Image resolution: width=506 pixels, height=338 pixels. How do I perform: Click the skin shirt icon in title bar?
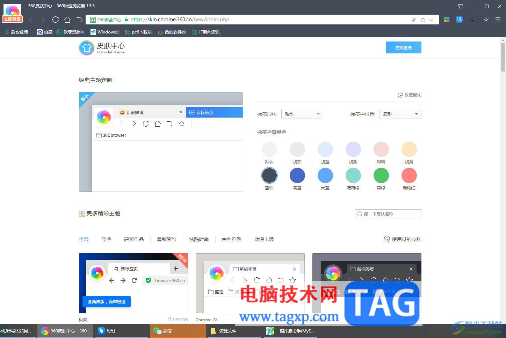click(461, 6)
